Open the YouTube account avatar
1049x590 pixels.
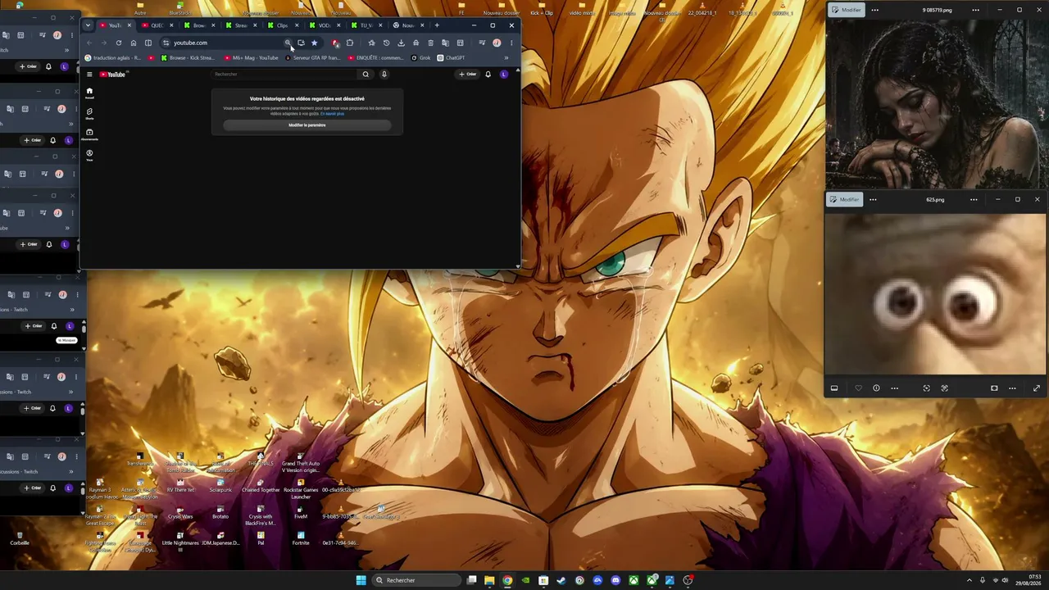click(x=504, y=75)
